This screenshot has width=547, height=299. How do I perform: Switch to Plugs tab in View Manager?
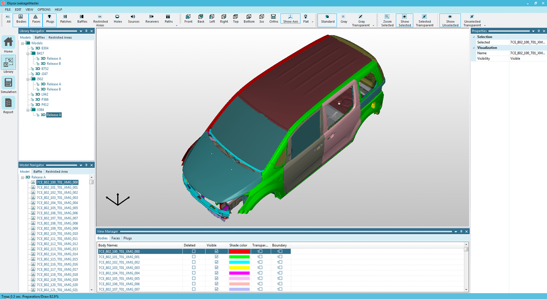(x=127, y=238)
